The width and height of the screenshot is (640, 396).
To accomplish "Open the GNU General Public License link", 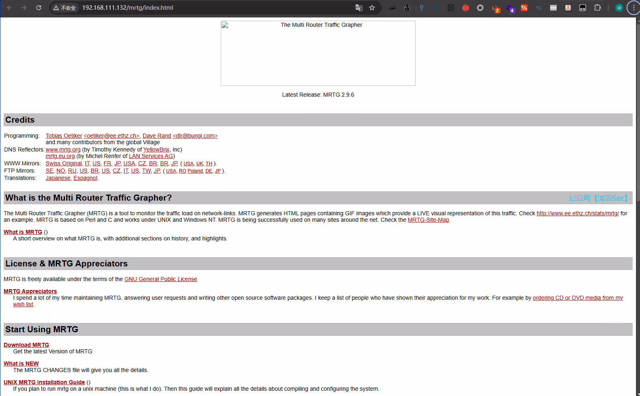I will 161,279.
